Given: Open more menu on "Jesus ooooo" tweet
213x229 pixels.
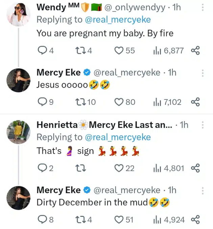Looking at the screenshot, I should [203, 73].
